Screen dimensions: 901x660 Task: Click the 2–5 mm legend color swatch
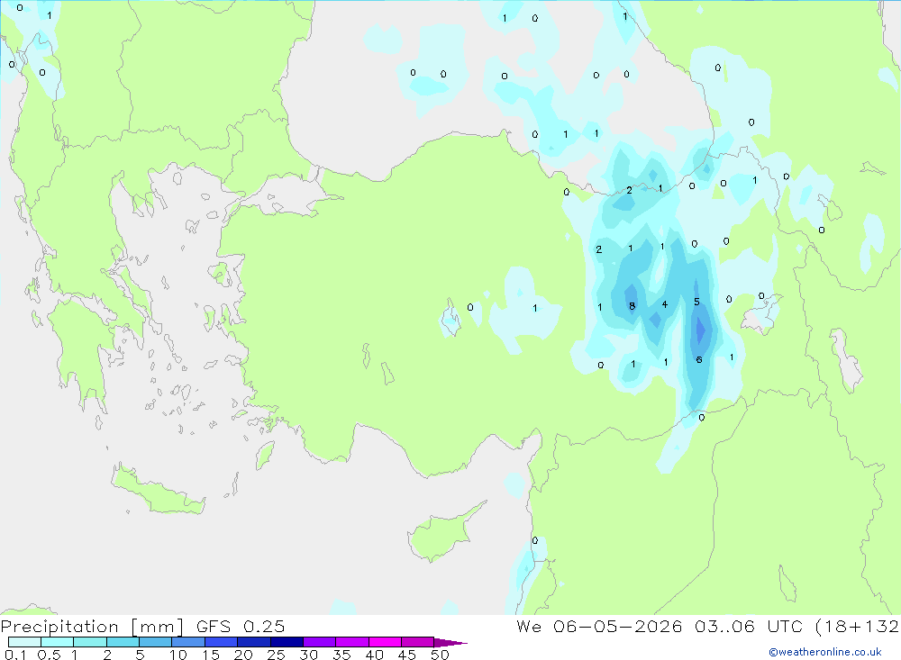(x=123, y=642)
